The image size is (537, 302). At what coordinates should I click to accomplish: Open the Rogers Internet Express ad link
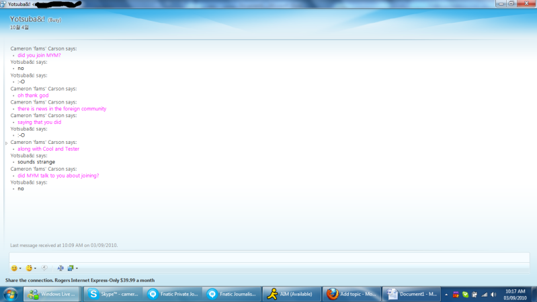(x=80, y=280)
